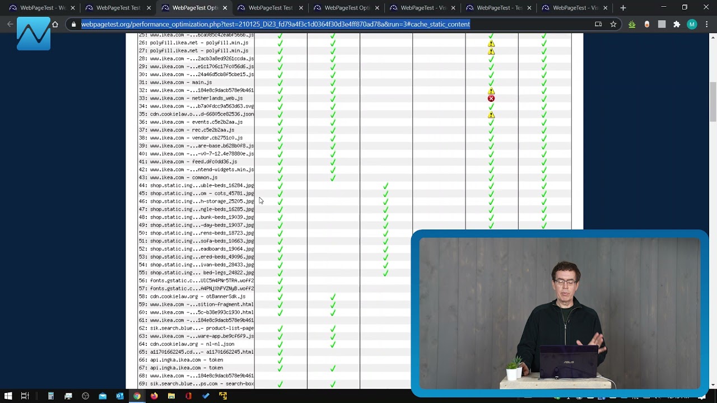This screenshot has height=403, width=717.
Task: Click the Chrome icon in the taskbar
Action: [x=137, y=396]
